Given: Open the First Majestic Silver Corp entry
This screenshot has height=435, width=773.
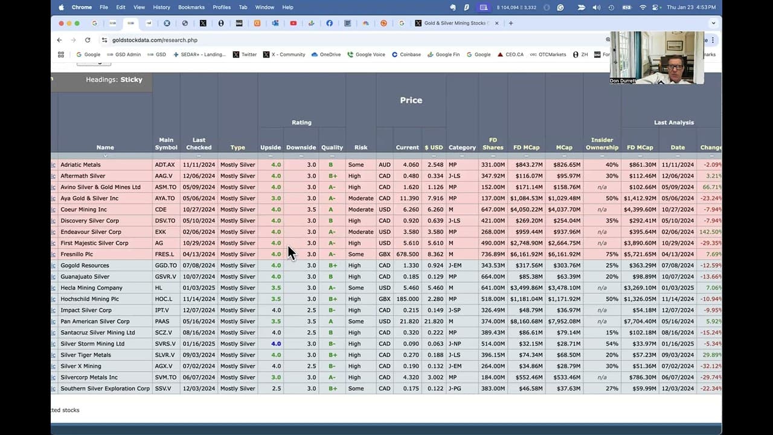Looking at the screenshot, I should tap(94, 243).
